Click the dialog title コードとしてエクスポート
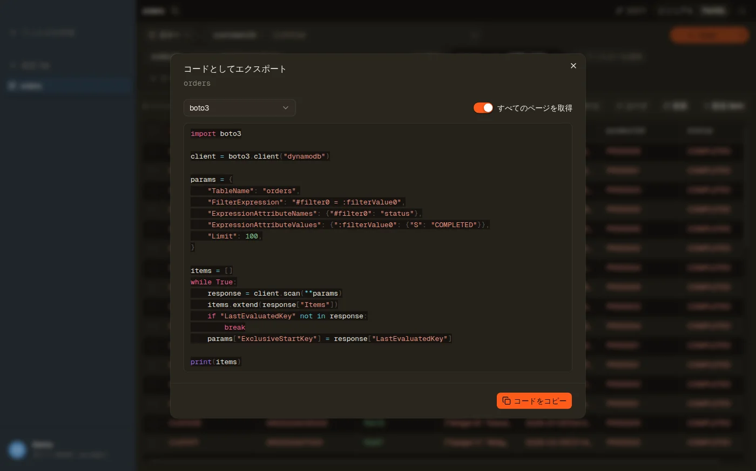Image resolution: width=756 pixels, height=471 pixels. coord(235,69)
